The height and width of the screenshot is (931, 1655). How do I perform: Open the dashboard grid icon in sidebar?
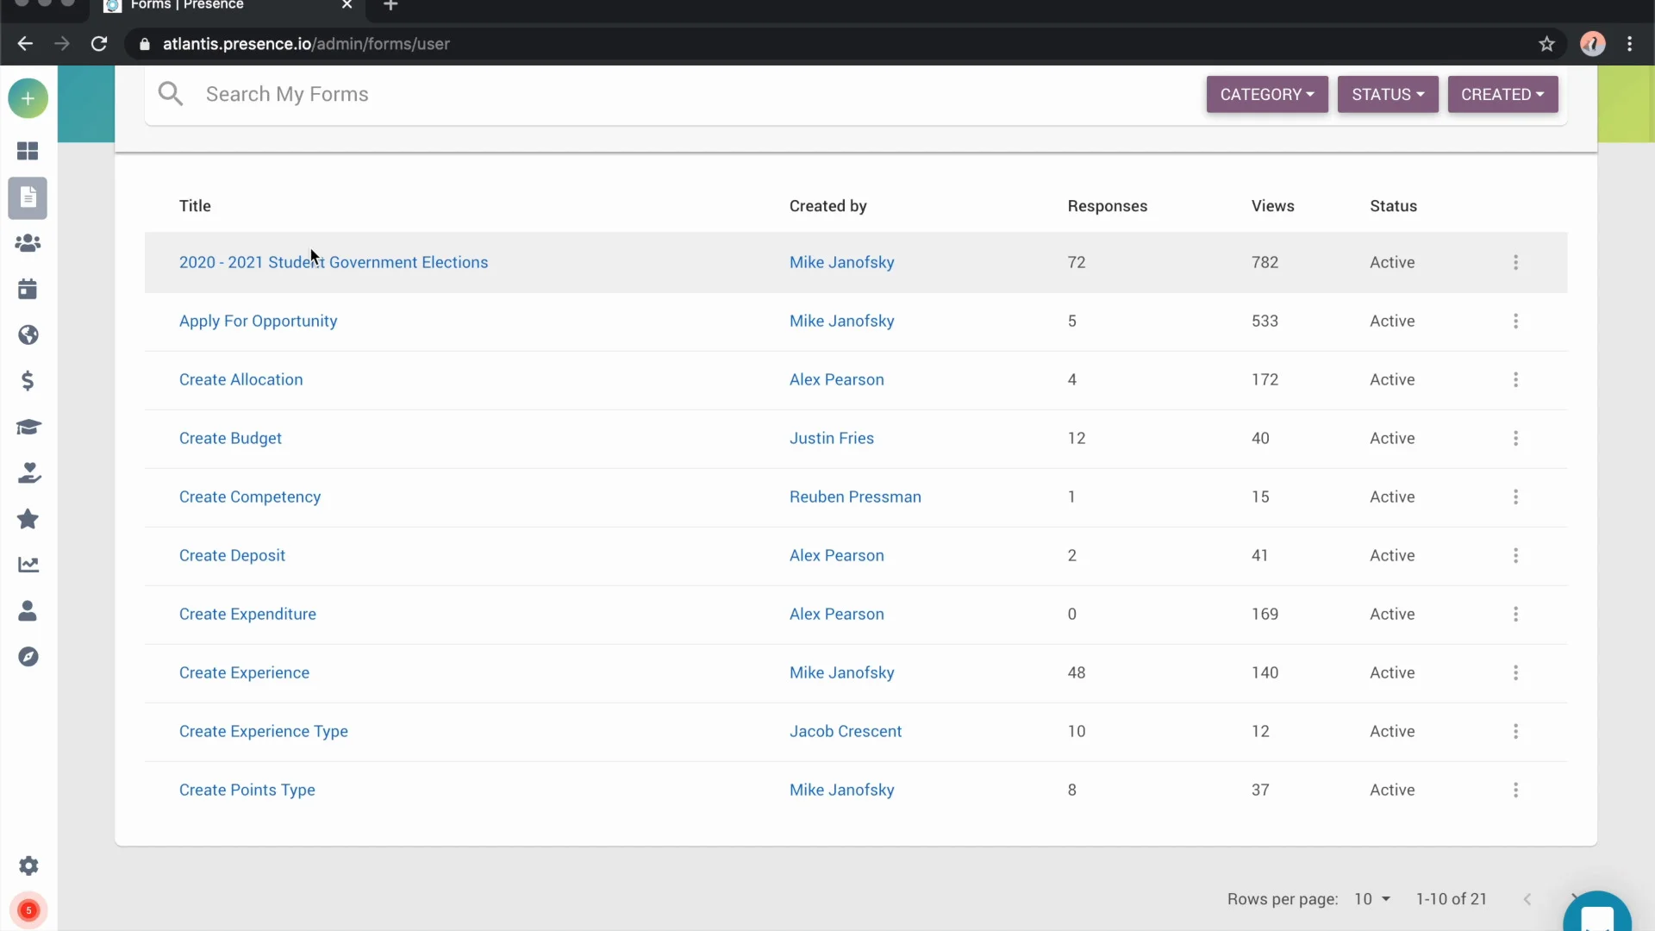[x=28, y=151]
